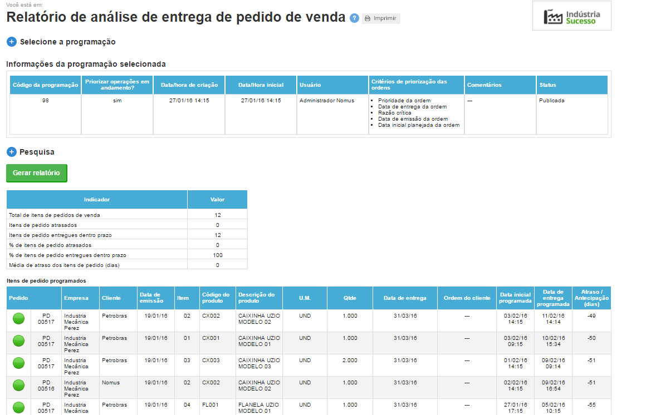Click the Indústria Sucesso logo

coord(571,16)
